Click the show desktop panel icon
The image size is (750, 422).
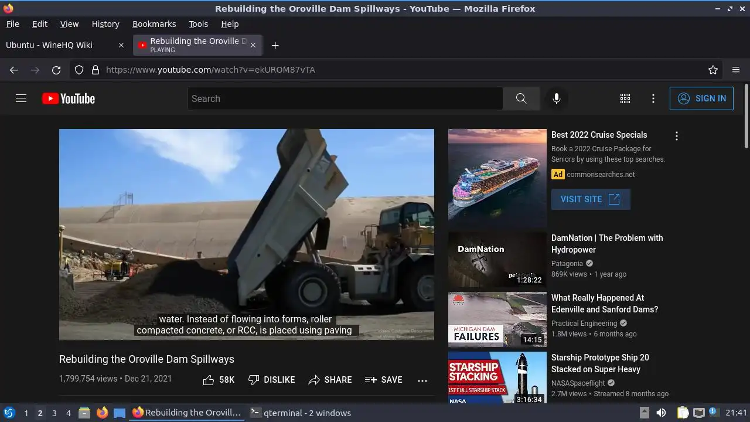coord(120,413)
